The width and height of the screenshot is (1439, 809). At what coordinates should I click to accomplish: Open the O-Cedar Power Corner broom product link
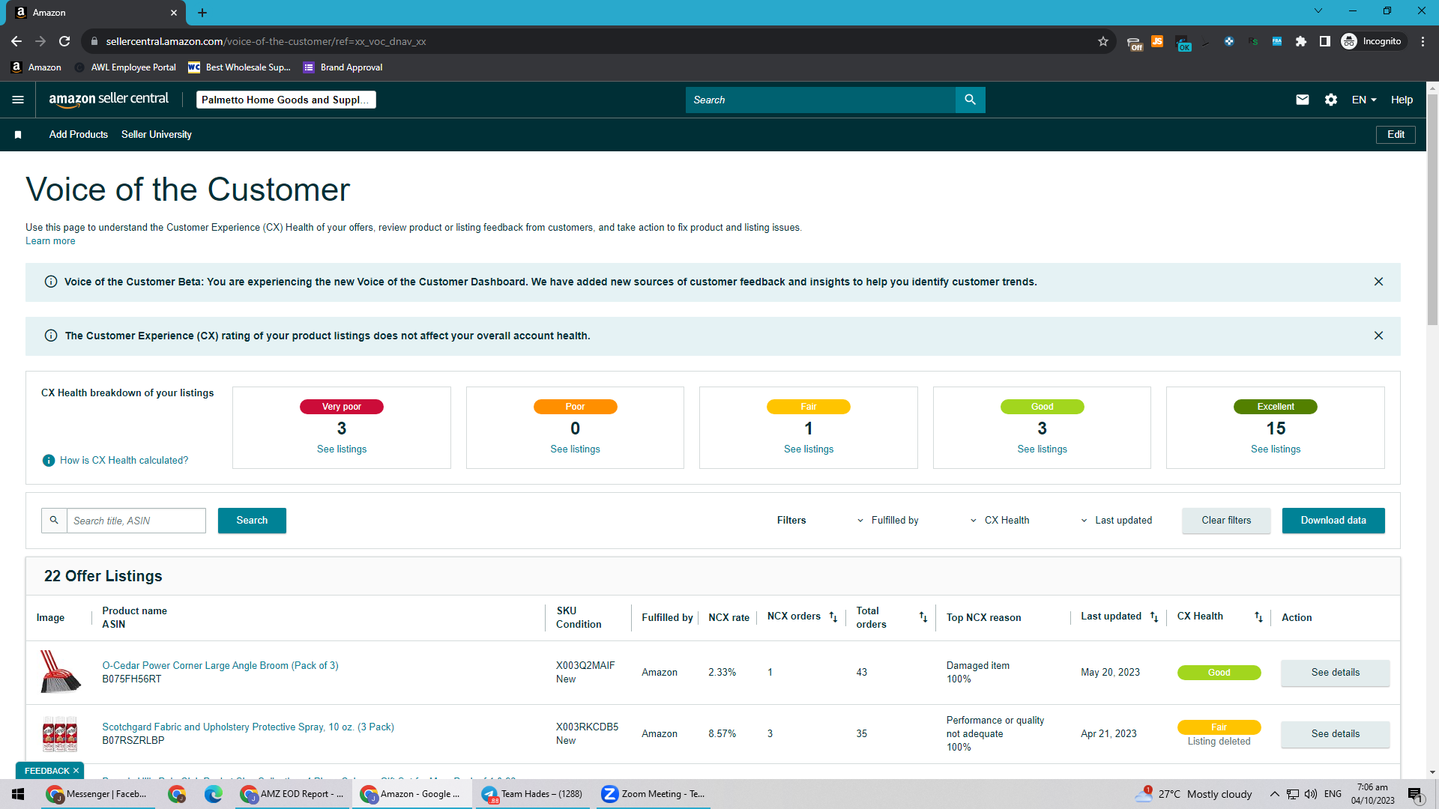pos(220,666)
